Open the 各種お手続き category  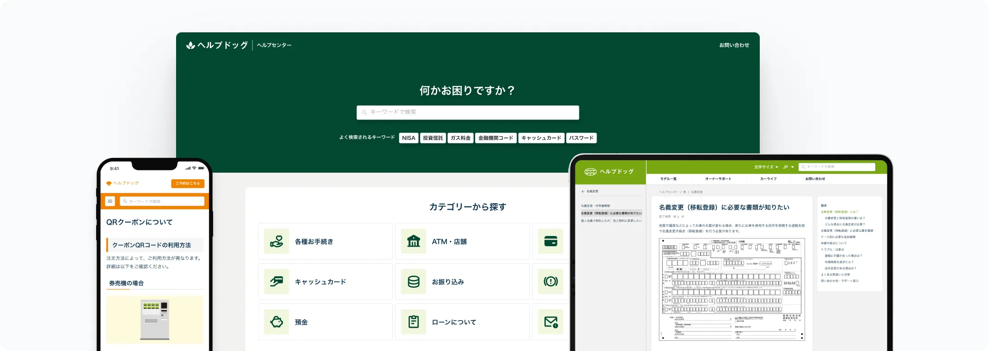click(x=325, y=241)
